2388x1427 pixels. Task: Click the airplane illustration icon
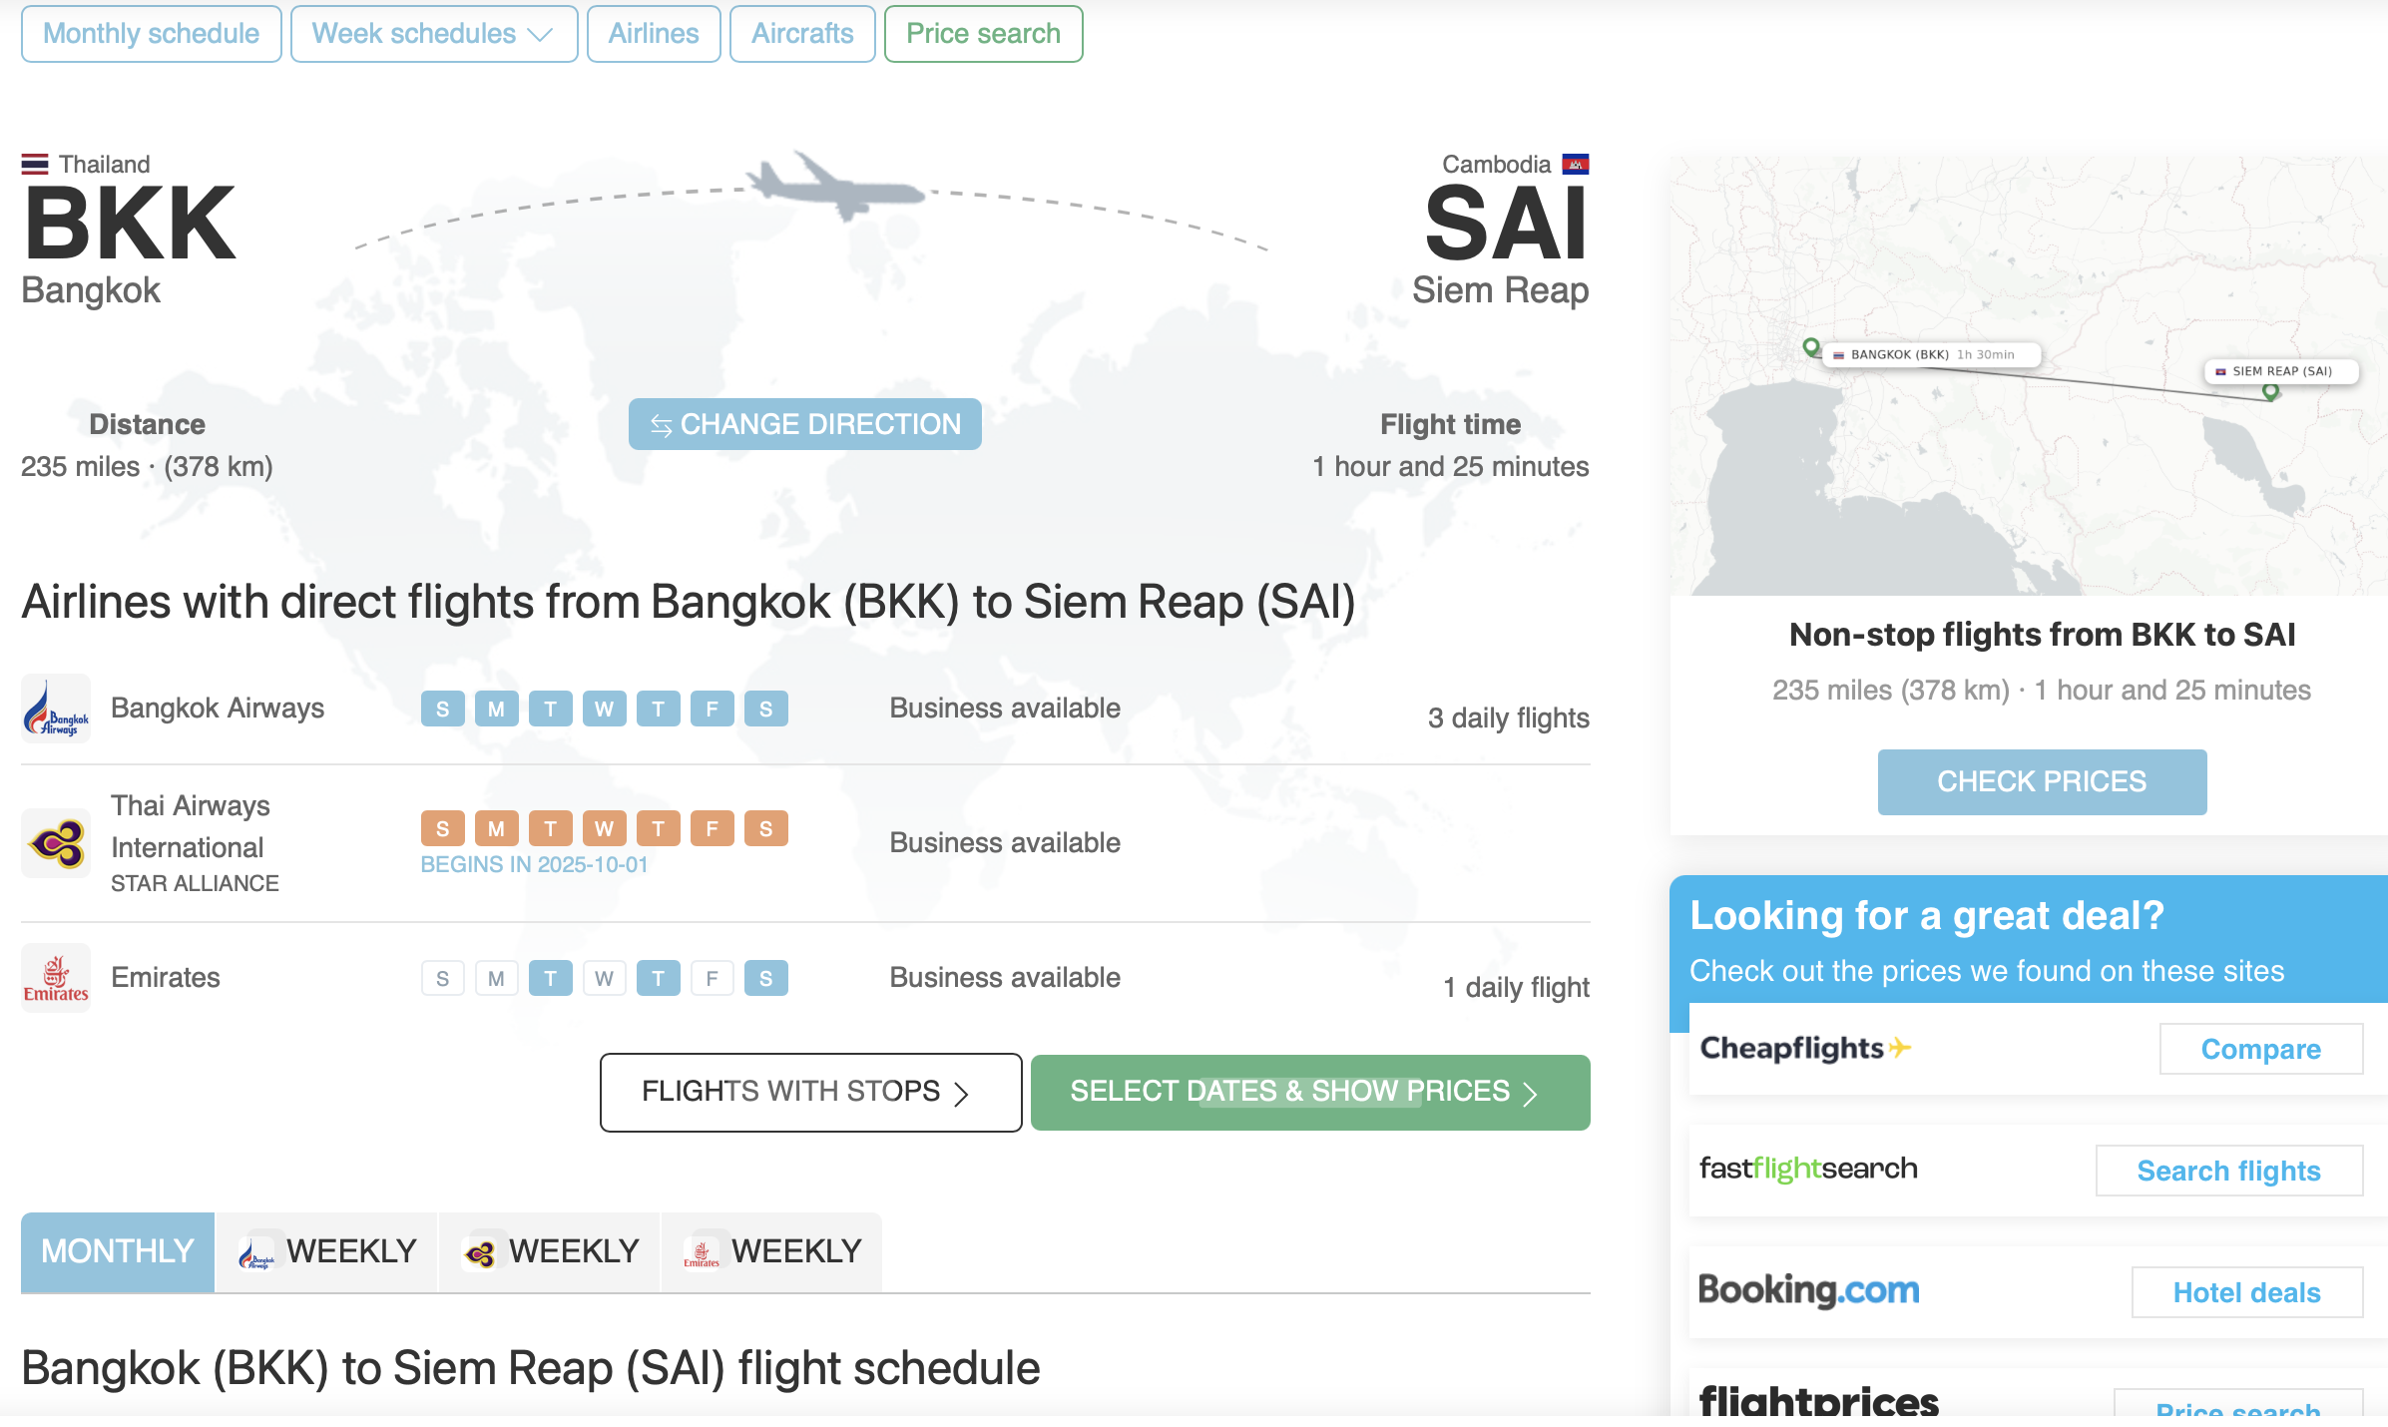836,186
